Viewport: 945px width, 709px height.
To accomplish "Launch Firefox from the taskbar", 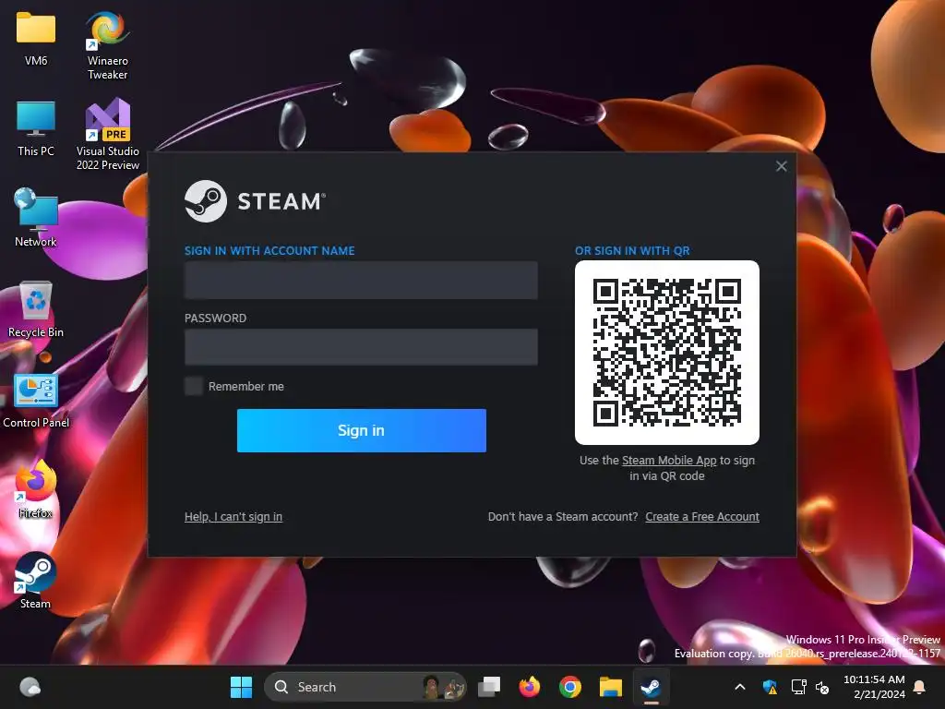I will tap(529, 687).
